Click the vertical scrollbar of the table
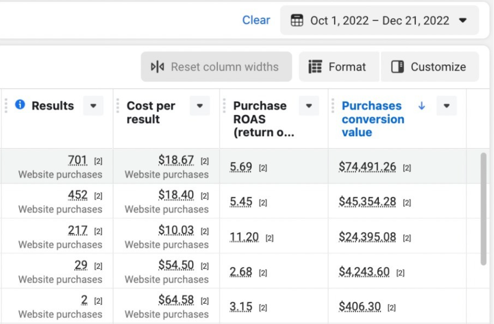494x324 pixels. coord(483,209)
